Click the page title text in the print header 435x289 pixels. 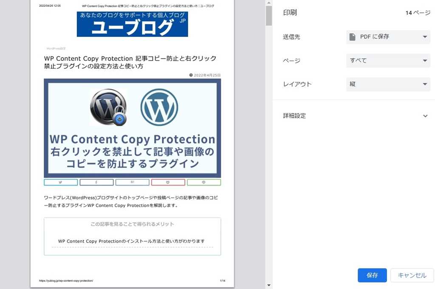[x=148, y=6]
